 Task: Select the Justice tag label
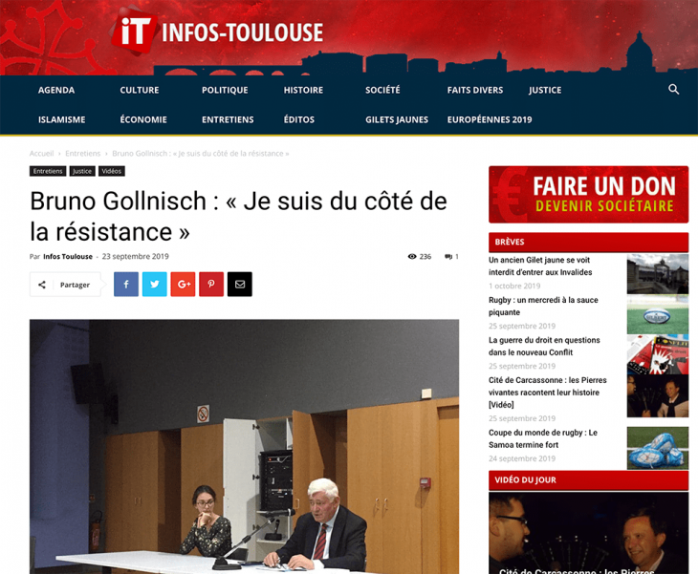(82, 171)
